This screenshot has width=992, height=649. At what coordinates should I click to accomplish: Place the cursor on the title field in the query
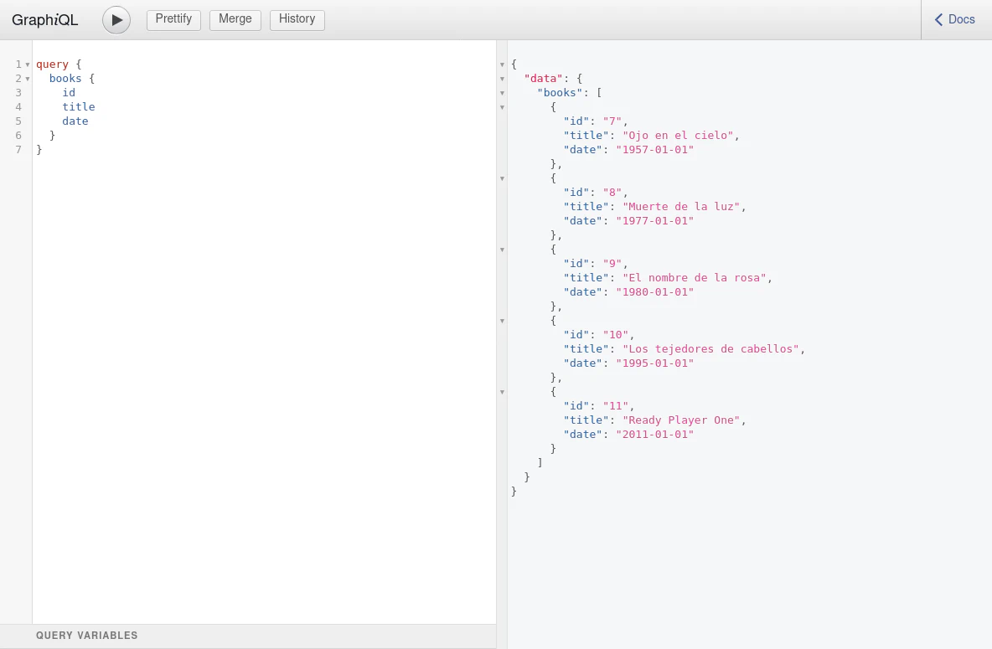78,107
